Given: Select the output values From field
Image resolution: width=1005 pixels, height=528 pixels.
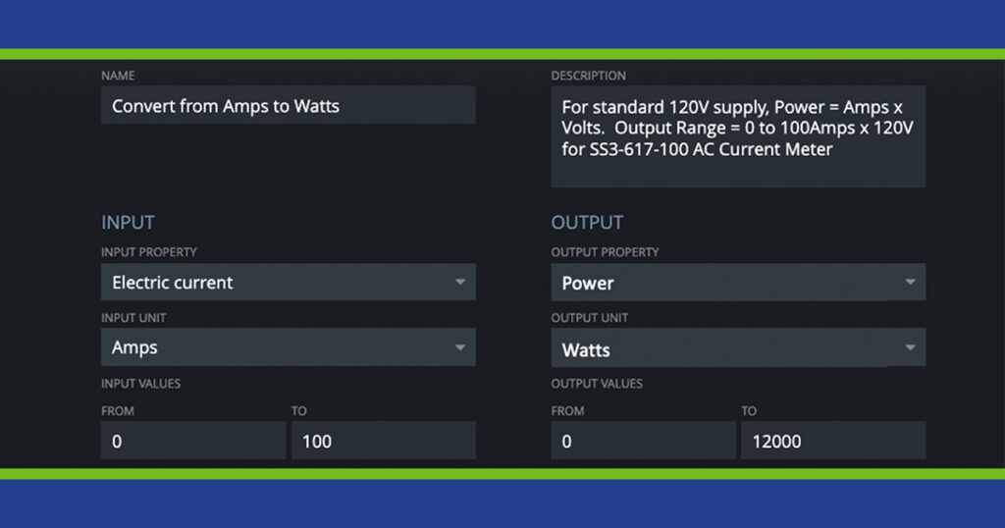Looking at the screenshot, I should 643,442.
